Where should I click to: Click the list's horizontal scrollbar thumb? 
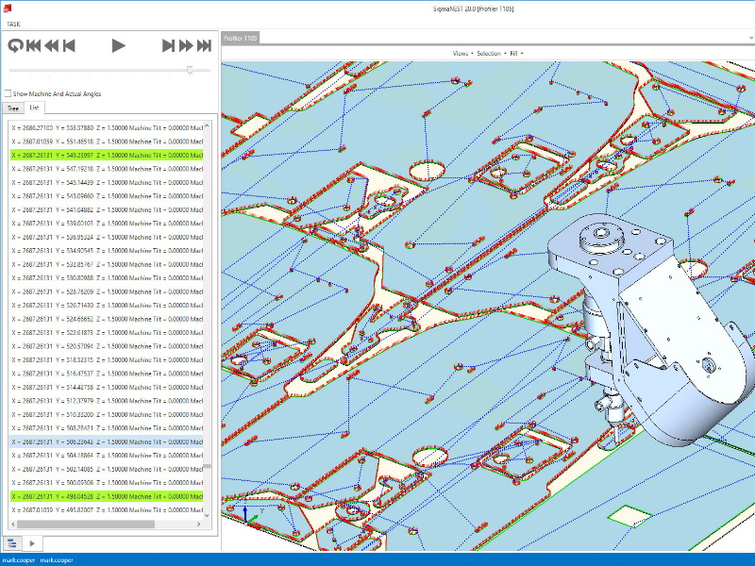click(x=86, y=524)
